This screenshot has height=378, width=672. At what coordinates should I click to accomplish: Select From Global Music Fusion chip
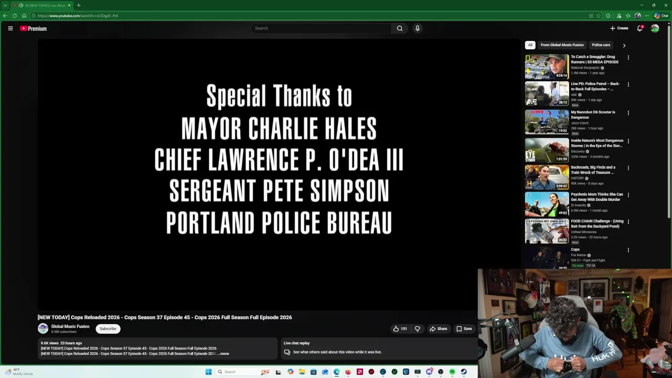(562, 45)
